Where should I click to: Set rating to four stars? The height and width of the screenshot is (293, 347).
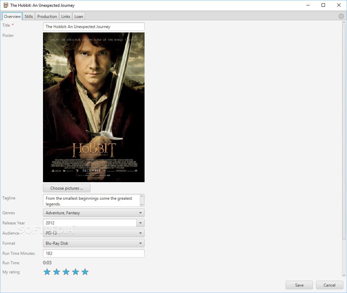click(75, 272)
